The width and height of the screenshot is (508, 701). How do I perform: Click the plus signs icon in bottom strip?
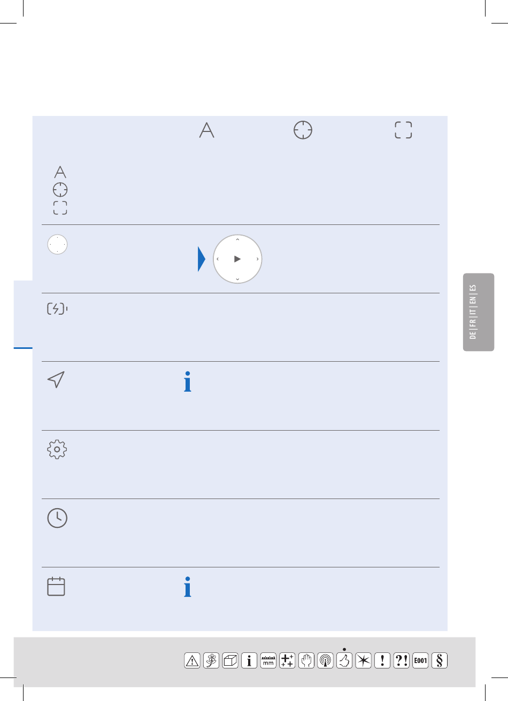[287, 660]
